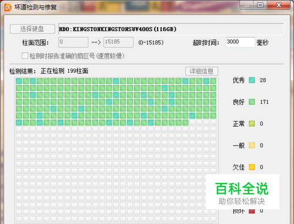Viewport: 294px width, 224px height.
Task: Click the HD0 Kingston disk name field
Action: click(x=171, y=29)
